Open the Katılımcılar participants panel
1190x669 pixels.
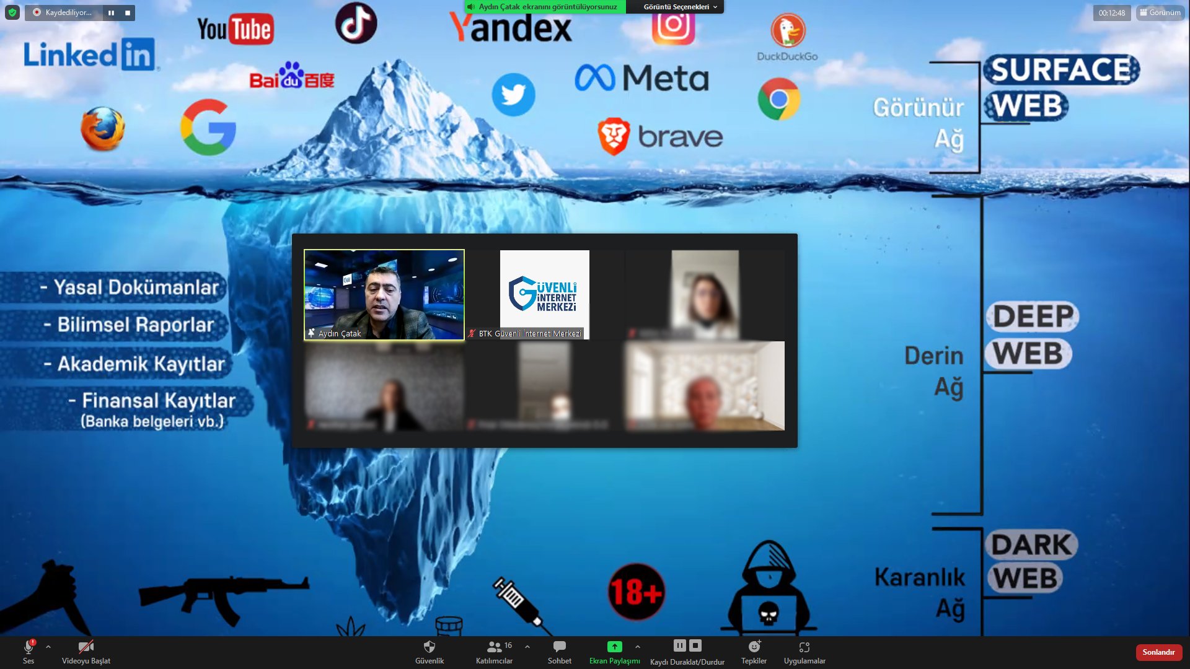495,652
